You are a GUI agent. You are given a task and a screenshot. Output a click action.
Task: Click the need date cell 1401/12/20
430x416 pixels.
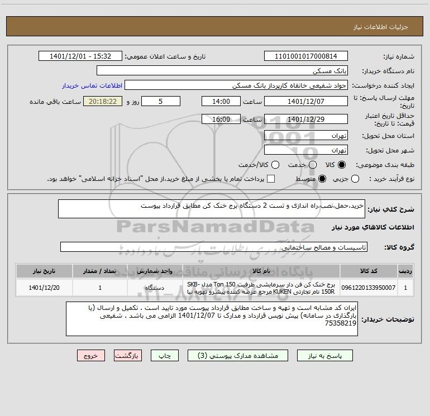coord(44,288)
